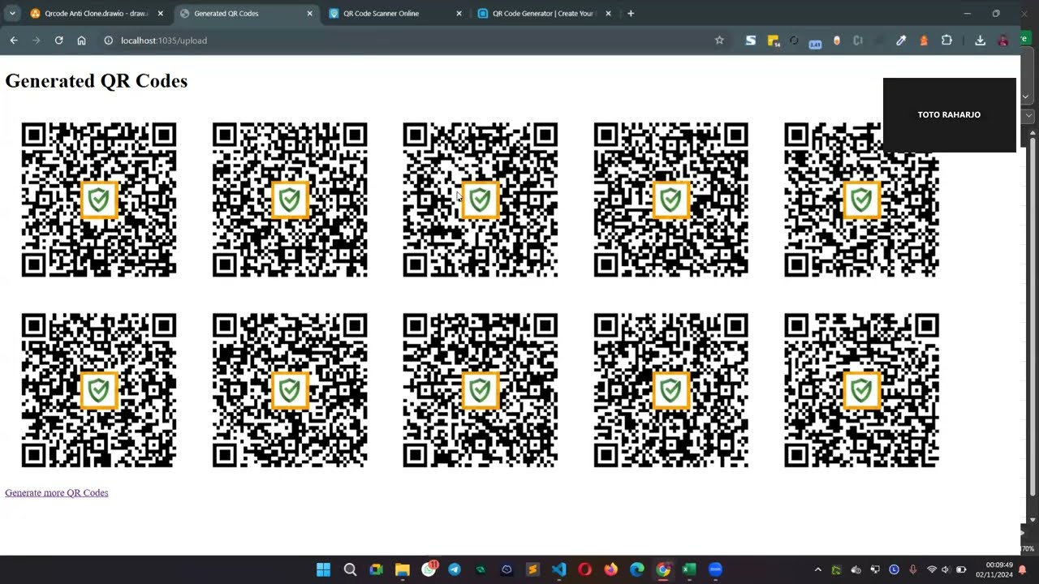Switch to Qrcode Anti Clone.drawio tab
Screen dimensions: 1039x584
[96, 13]
